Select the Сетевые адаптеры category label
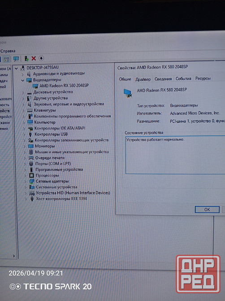The height and width of the screenshot is (301, 225). [52, 181]
